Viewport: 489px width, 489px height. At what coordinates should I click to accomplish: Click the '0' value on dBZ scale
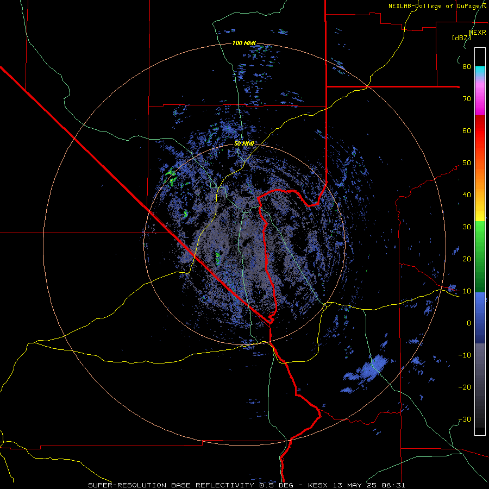click(x=469, y=323)
